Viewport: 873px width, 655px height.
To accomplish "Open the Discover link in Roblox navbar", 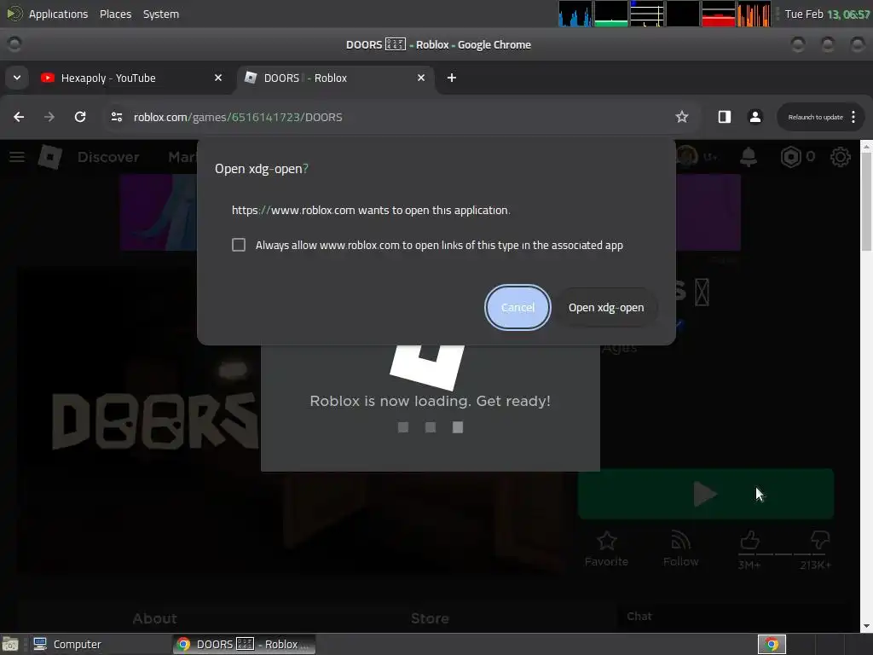I will tap(108, 157).
